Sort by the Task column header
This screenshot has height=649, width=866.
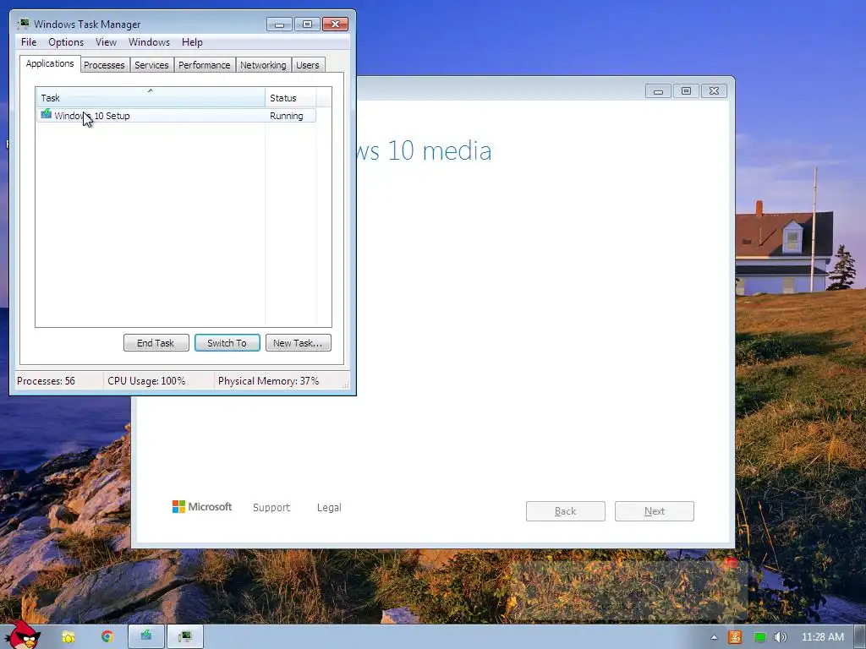click(151, 98)
